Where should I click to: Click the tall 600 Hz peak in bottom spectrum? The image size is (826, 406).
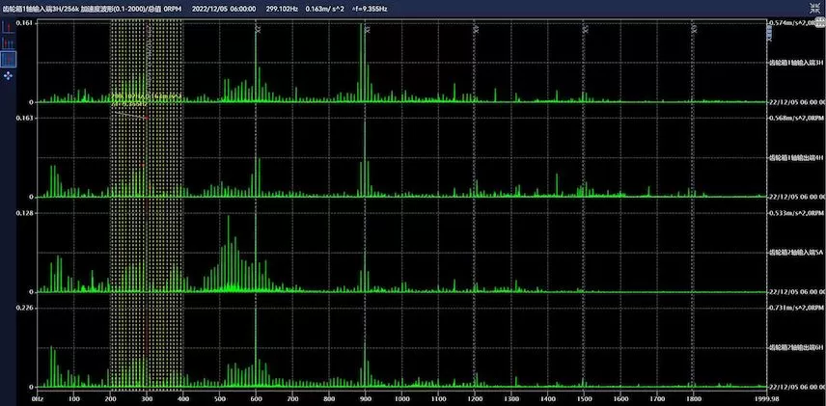pyautogui.click(x=256, y=347)
